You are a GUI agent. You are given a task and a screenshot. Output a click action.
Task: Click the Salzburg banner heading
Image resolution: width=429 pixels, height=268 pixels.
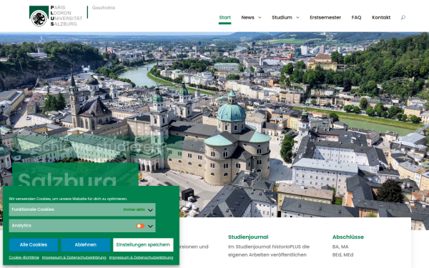click(x=67, y=179)
